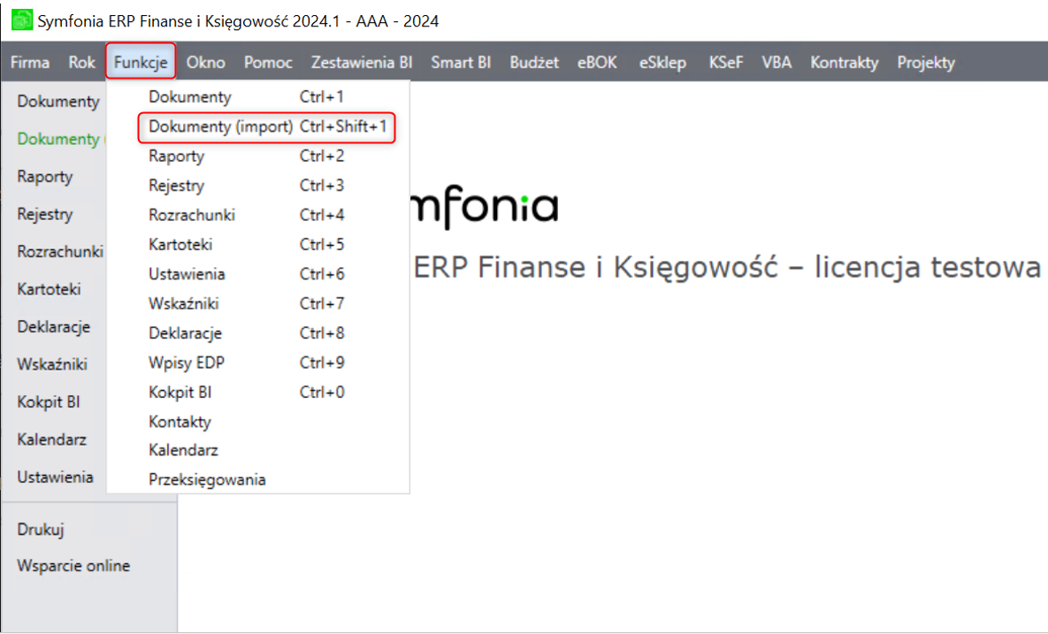Open the VBA menu
This screenshot has width=1048, height=634.
point(776,62)
